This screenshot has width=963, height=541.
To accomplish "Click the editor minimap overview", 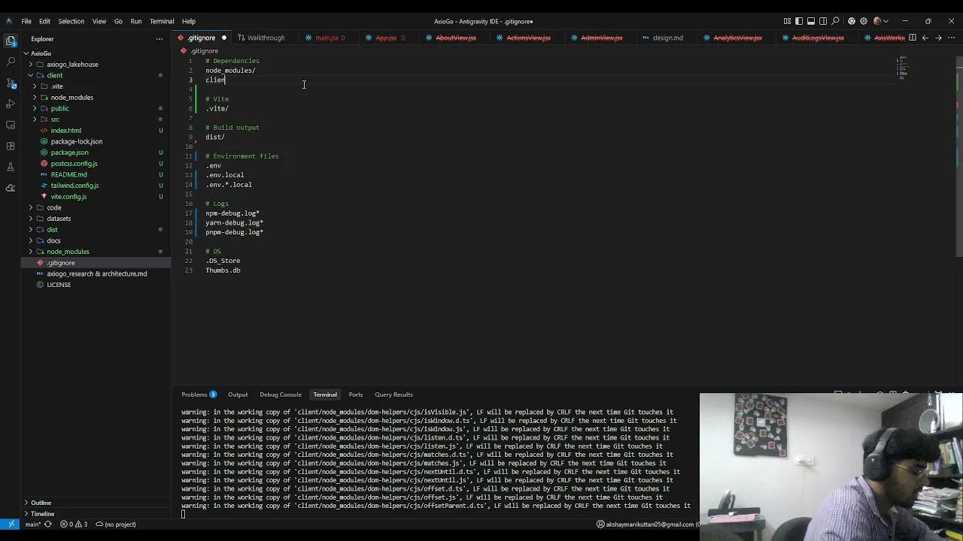I will [x=903, y=68].
